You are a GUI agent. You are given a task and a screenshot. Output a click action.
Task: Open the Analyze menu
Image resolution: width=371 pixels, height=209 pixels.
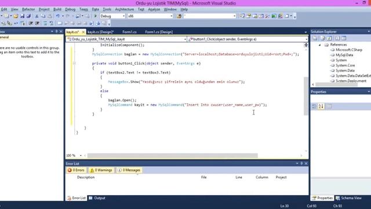pos(154,9)
